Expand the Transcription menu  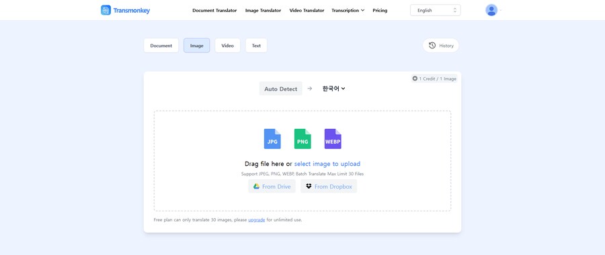(x=348, y=10)
